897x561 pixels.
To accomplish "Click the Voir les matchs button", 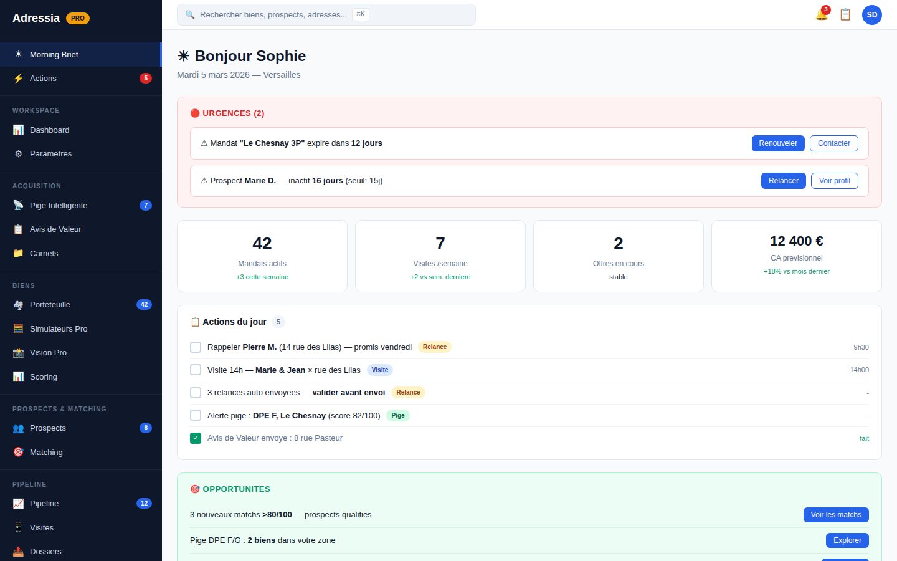I will coord(836,515).
